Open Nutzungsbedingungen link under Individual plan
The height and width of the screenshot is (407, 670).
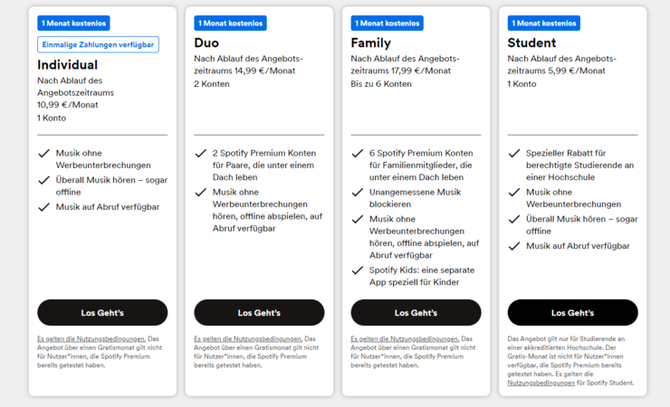[91, 339]
